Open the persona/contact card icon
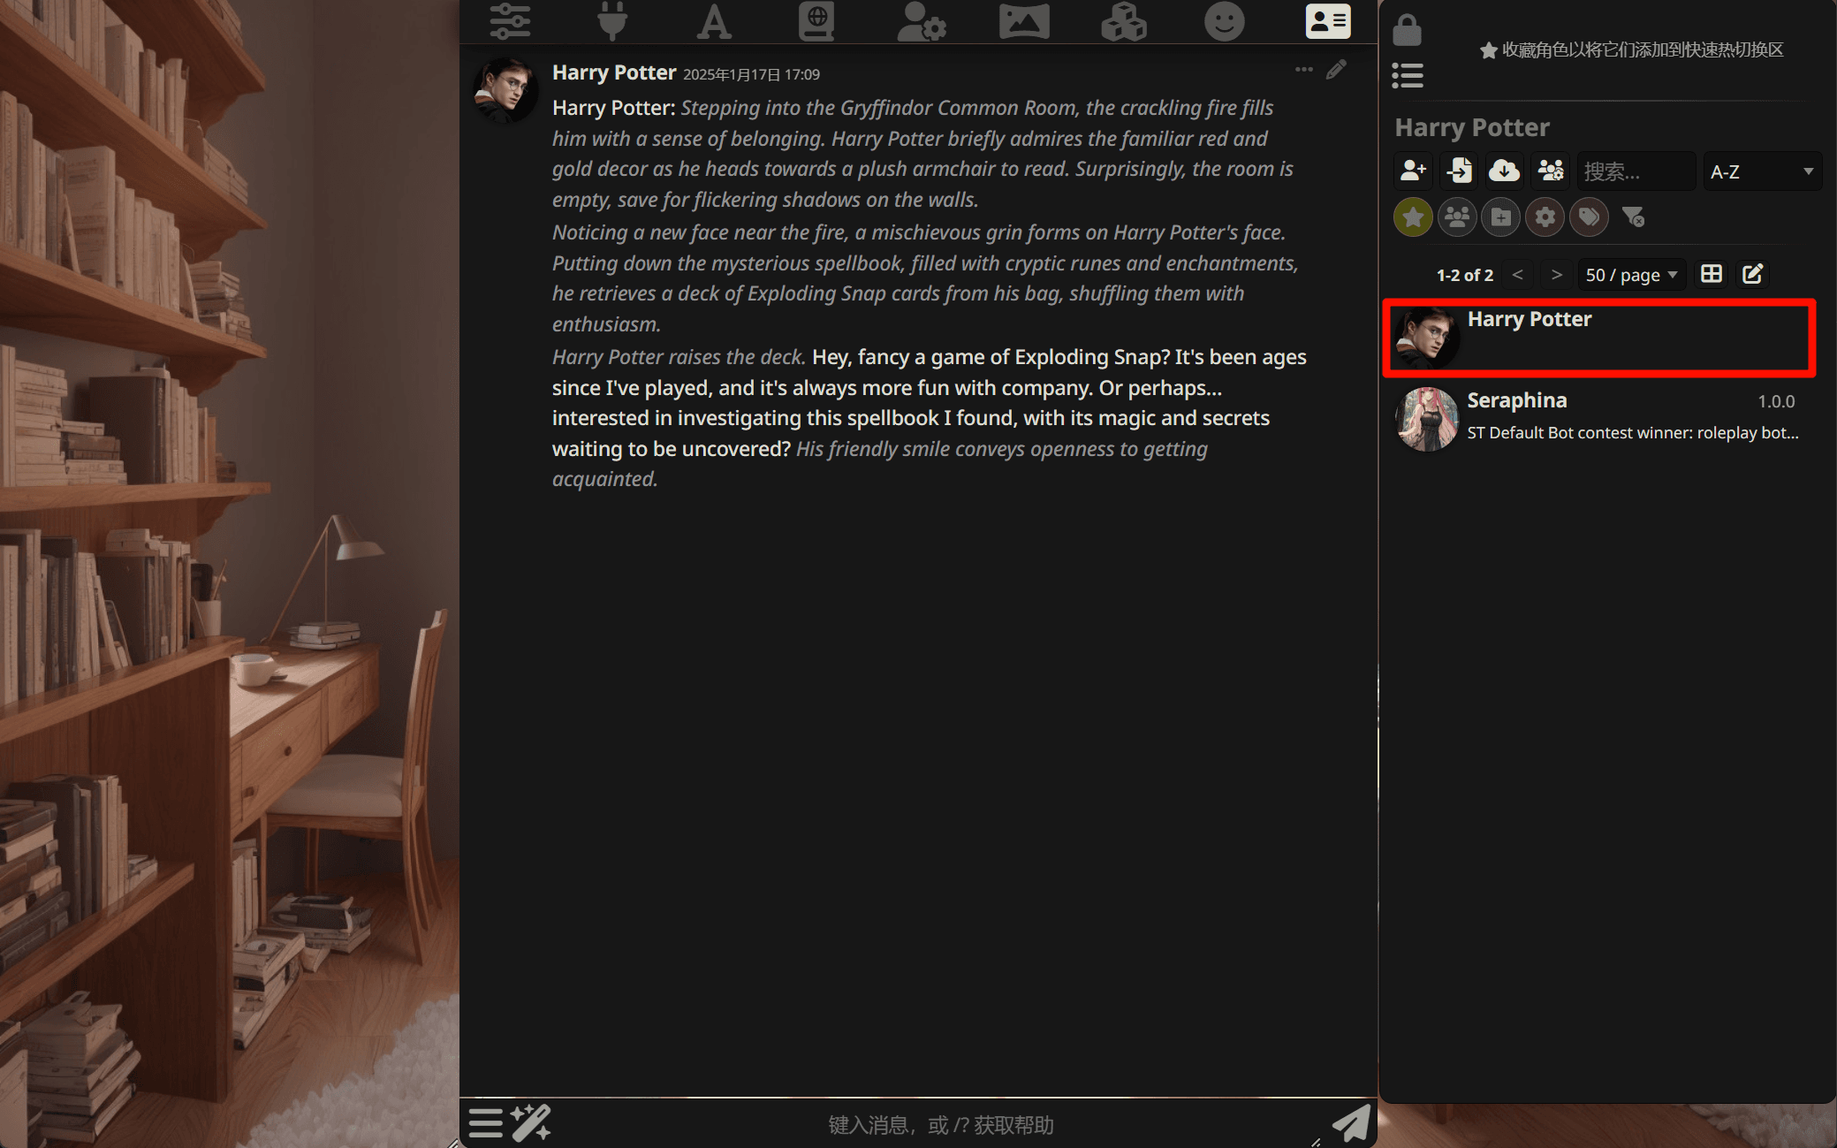Screen dimensions: 1837x1148 coord(1327,21)
